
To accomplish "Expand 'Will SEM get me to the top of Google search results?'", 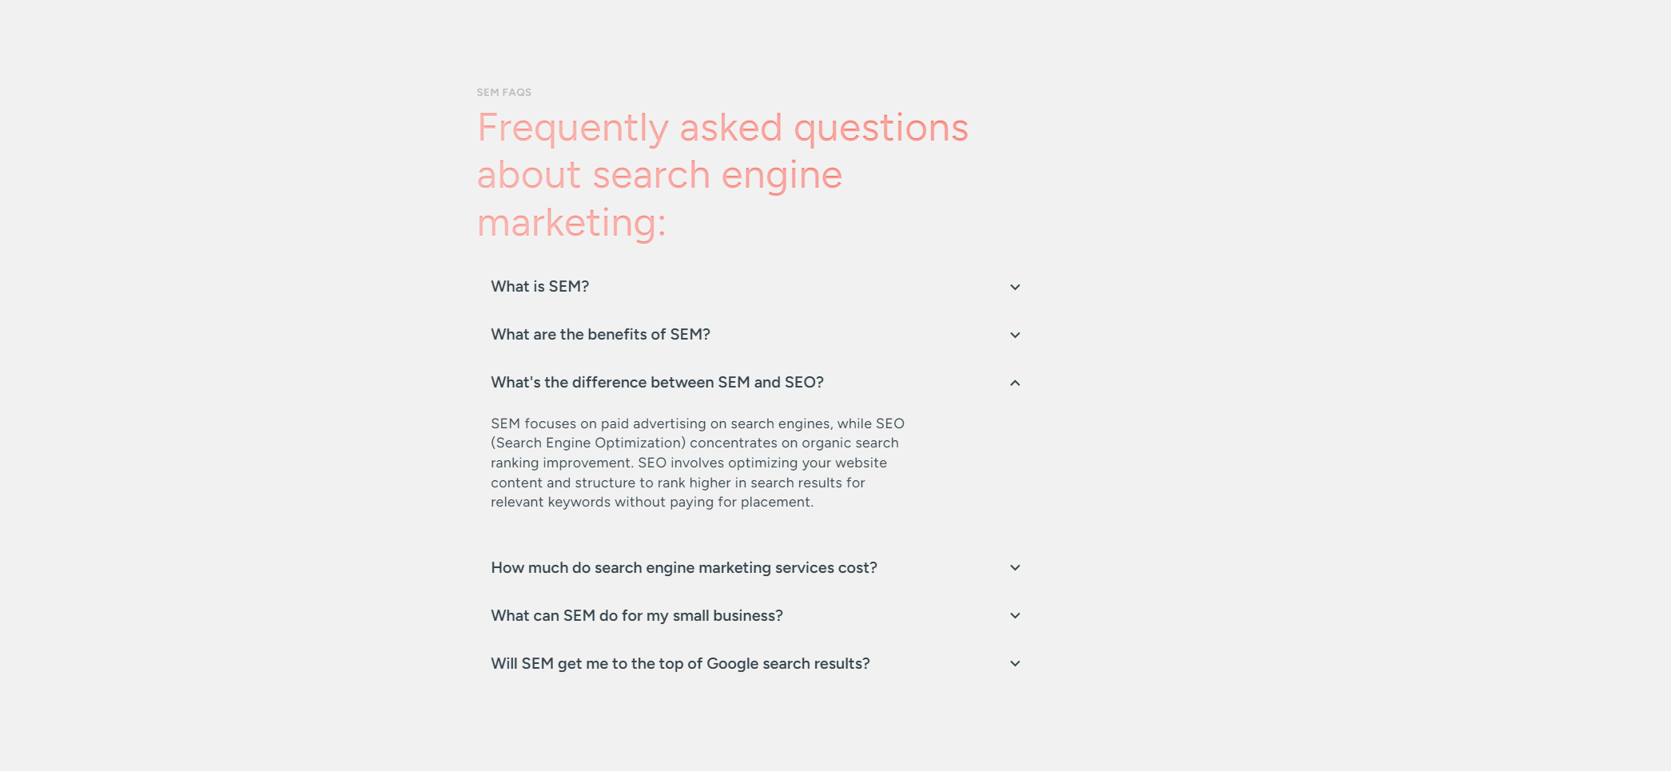I will [x=755, y=664].
